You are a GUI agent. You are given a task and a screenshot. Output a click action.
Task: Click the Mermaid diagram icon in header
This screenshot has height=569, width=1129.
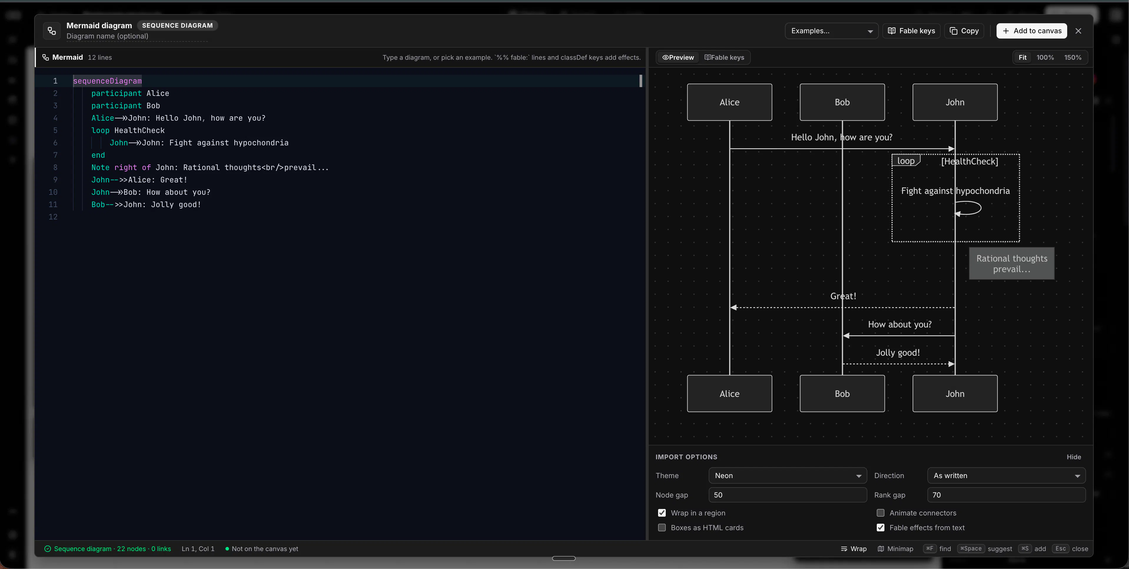pyautogui.click(x=52, y=31)
